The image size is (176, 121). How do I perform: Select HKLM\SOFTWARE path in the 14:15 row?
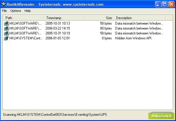click(25, 28)
